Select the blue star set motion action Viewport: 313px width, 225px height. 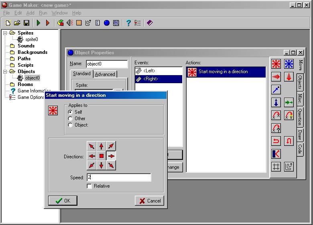click(289, 64)
